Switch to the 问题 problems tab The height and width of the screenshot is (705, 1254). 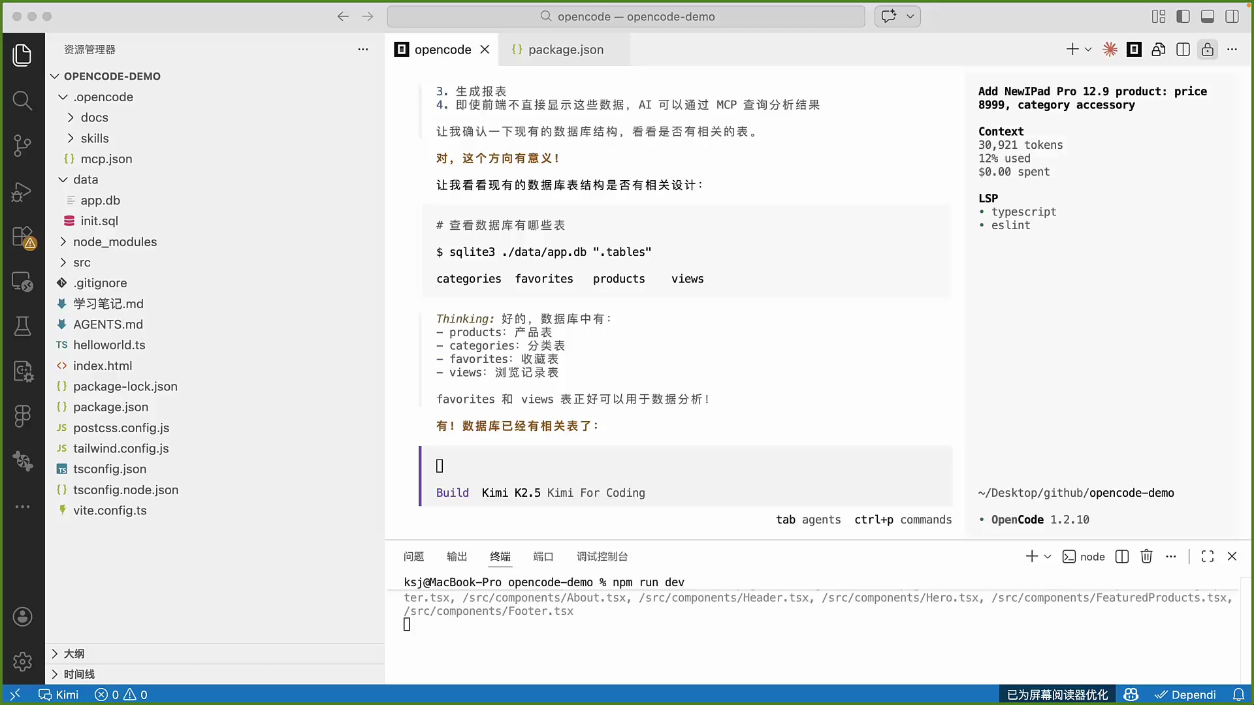click(413, 556)
